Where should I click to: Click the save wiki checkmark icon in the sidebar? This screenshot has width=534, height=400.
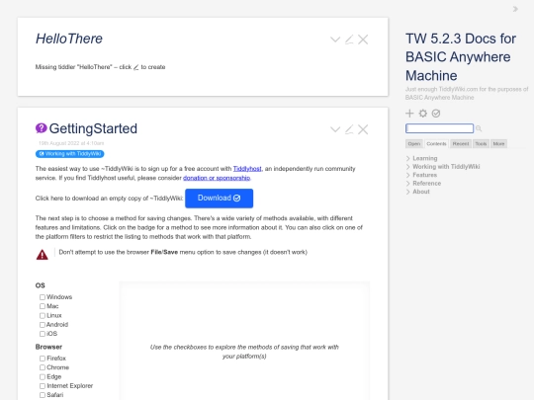[x=436, y=114]
